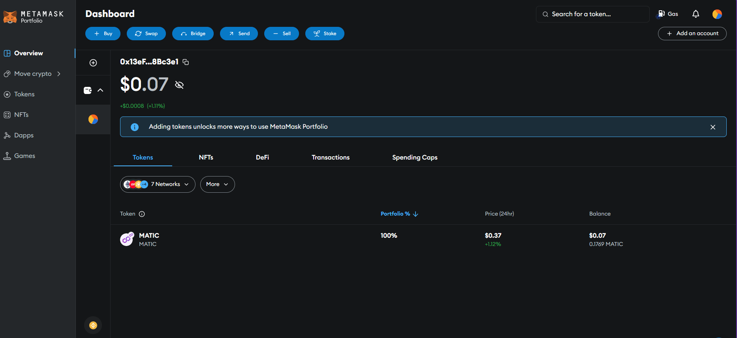Click the wallet icon in account rail
The image size is (737, 338).
[x=88, y=90]
